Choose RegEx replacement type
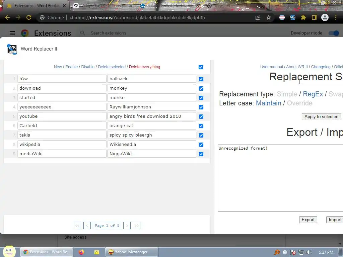The width and height of the screenshot is (343, 257). [313, 94]
